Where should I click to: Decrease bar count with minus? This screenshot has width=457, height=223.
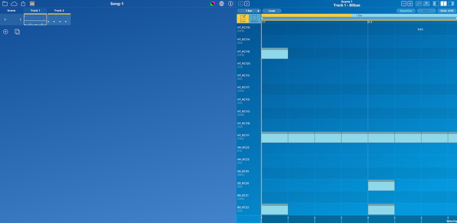[x=240, y=11]
